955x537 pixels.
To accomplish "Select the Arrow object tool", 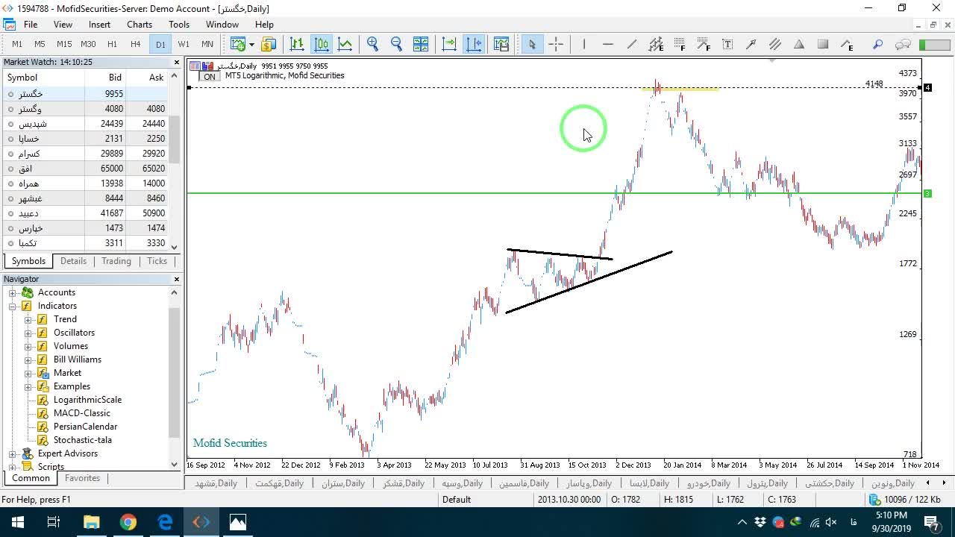I will [x=751, y=44].
